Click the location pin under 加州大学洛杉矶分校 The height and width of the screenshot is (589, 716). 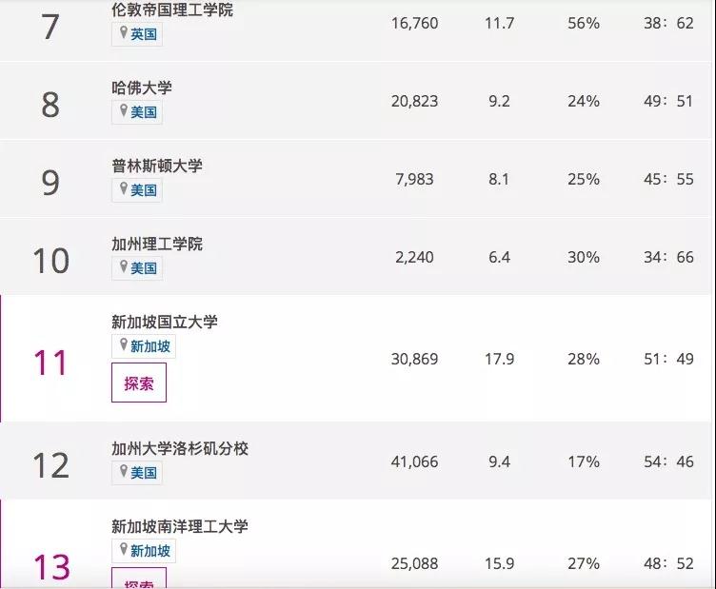(123, 471)
